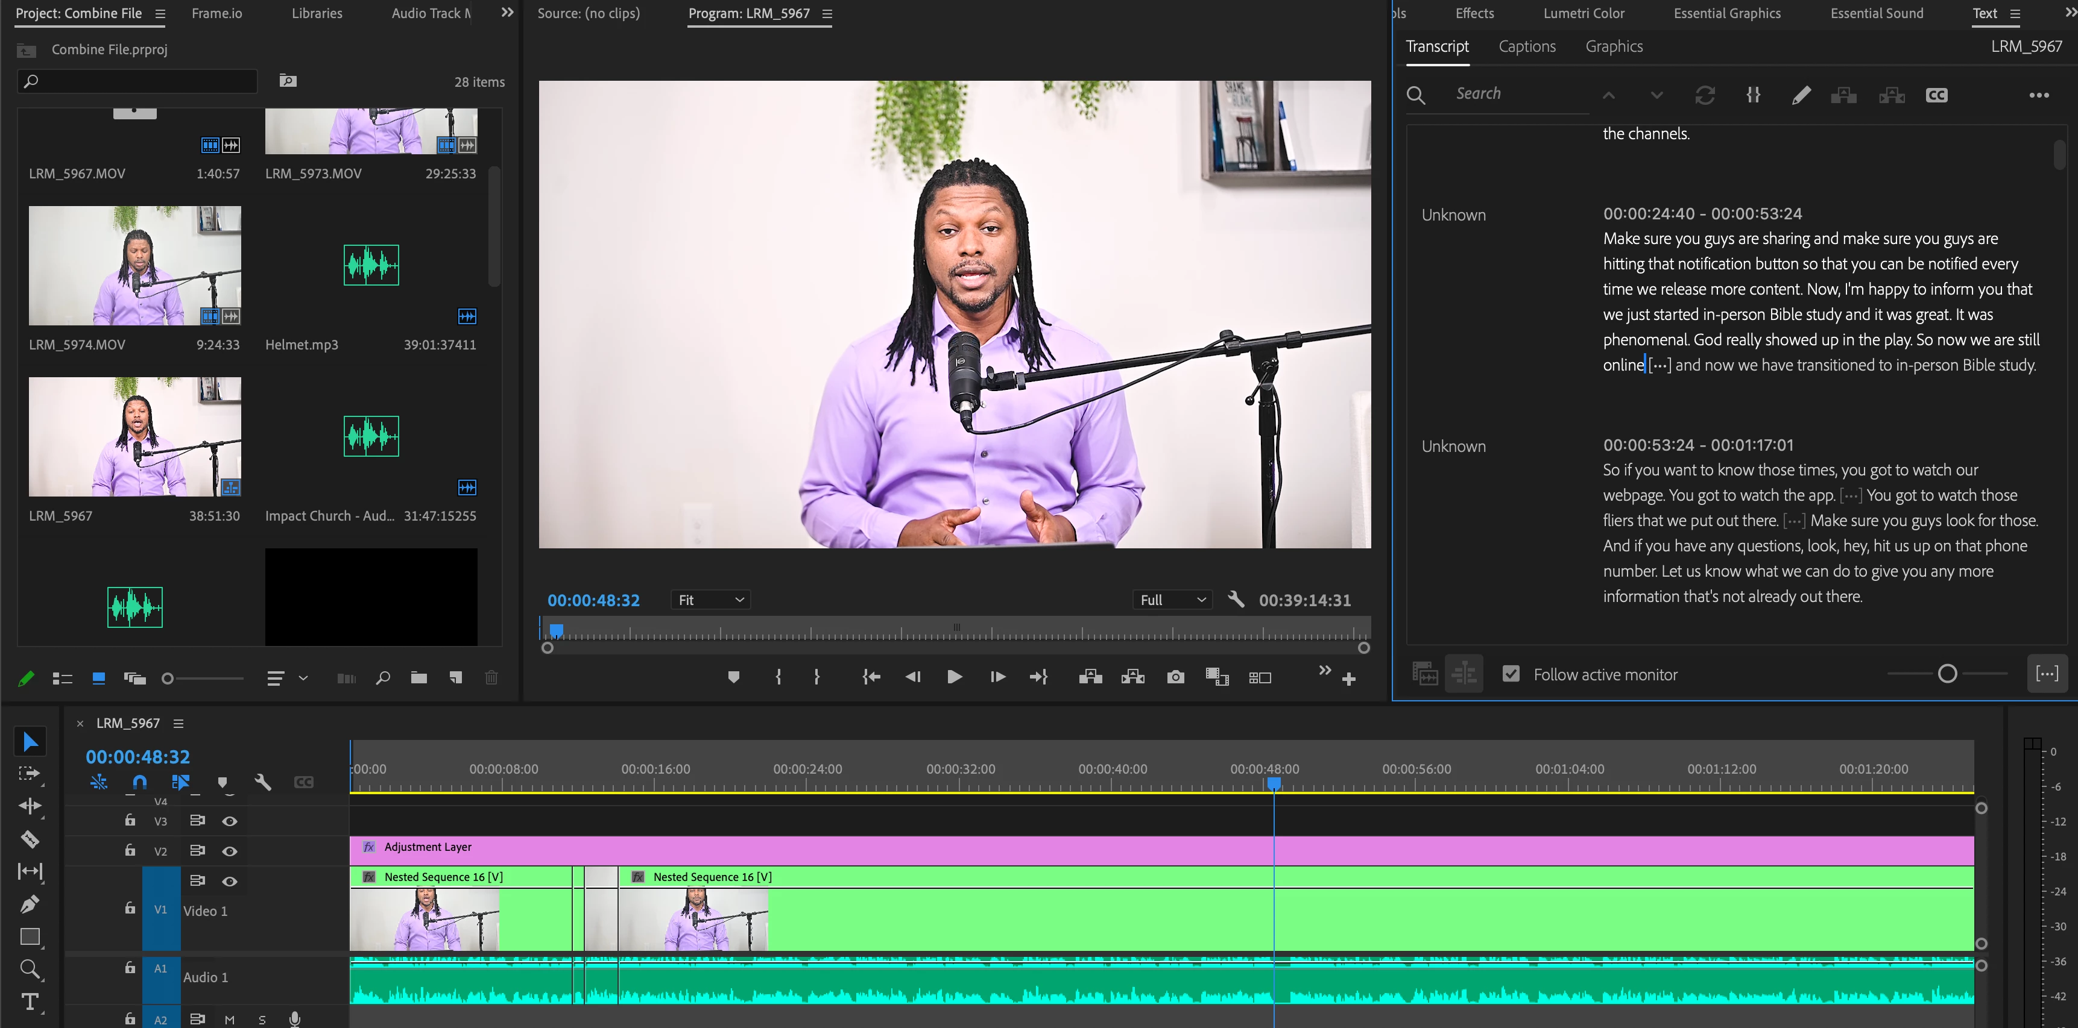Play the Program monitor sequence
The width and height of the screenshot is (2078, 1028).
(953, 677)
